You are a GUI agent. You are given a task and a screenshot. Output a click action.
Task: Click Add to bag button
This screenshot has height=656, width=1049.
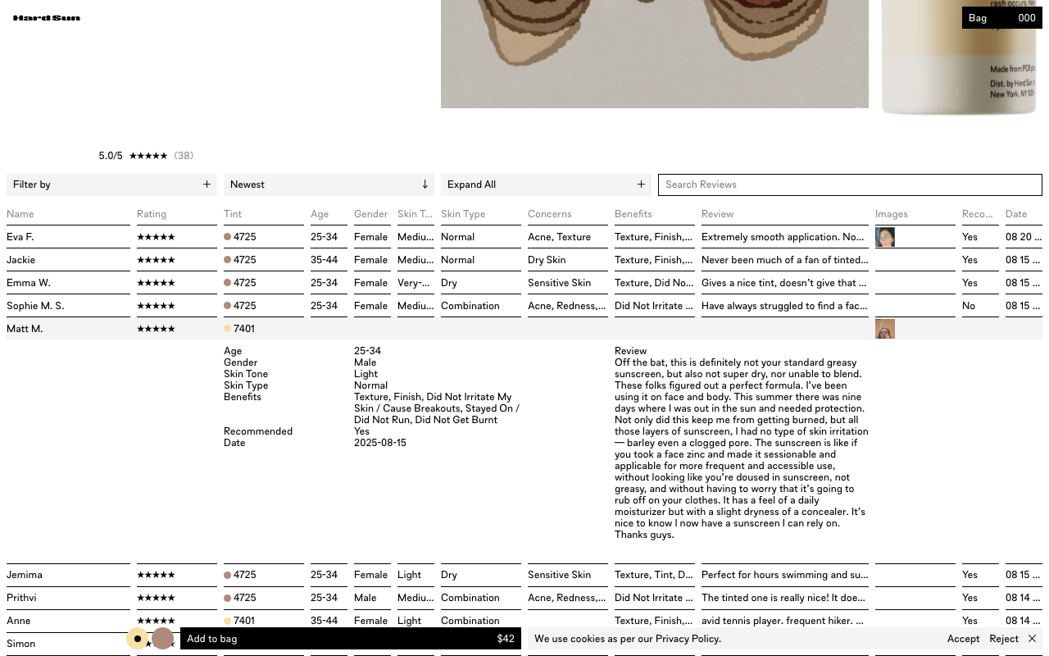(351, 639)
